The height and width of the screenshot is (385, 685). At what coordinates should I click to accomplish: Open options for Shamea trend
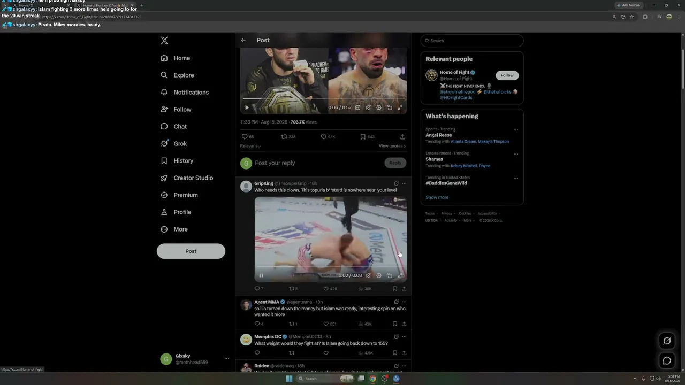[x=516, y=154]
